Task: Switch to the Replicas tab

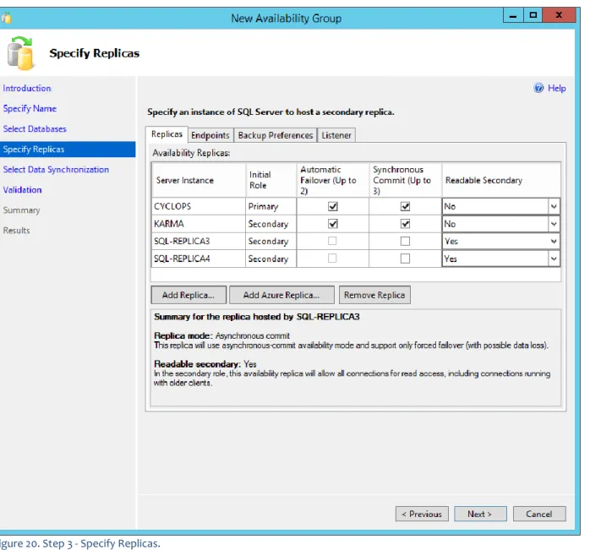Action: click(167, 134)
